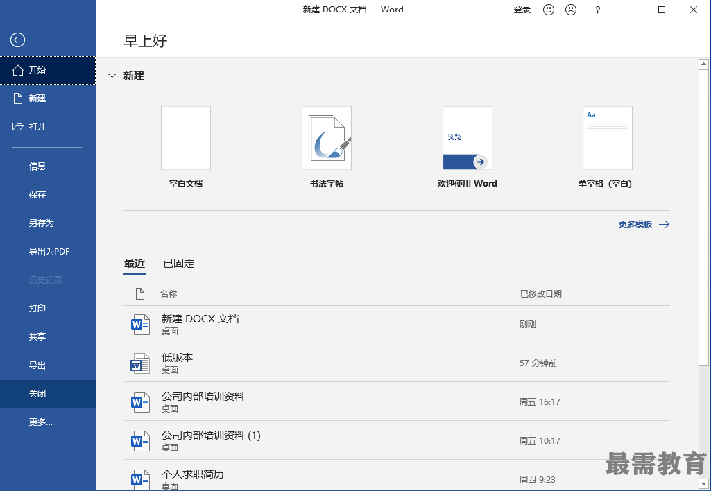Choose 另存为 in the sidebar

tap(48, 223)
